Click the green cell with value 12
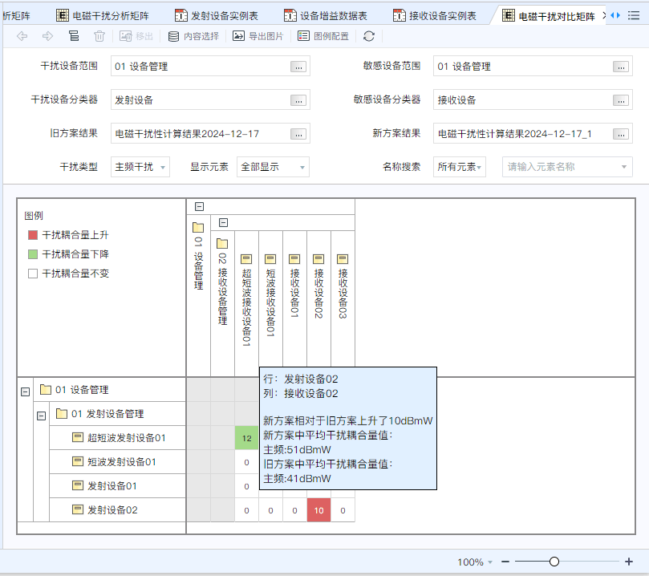Screen dimensions: 649x576 (247, 438)
